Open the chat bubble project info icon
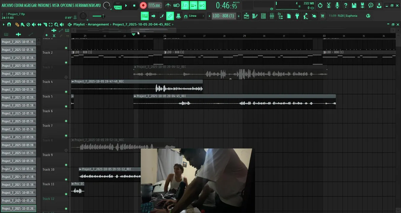This screenshot has width=401, height=213. coord(371,5)
